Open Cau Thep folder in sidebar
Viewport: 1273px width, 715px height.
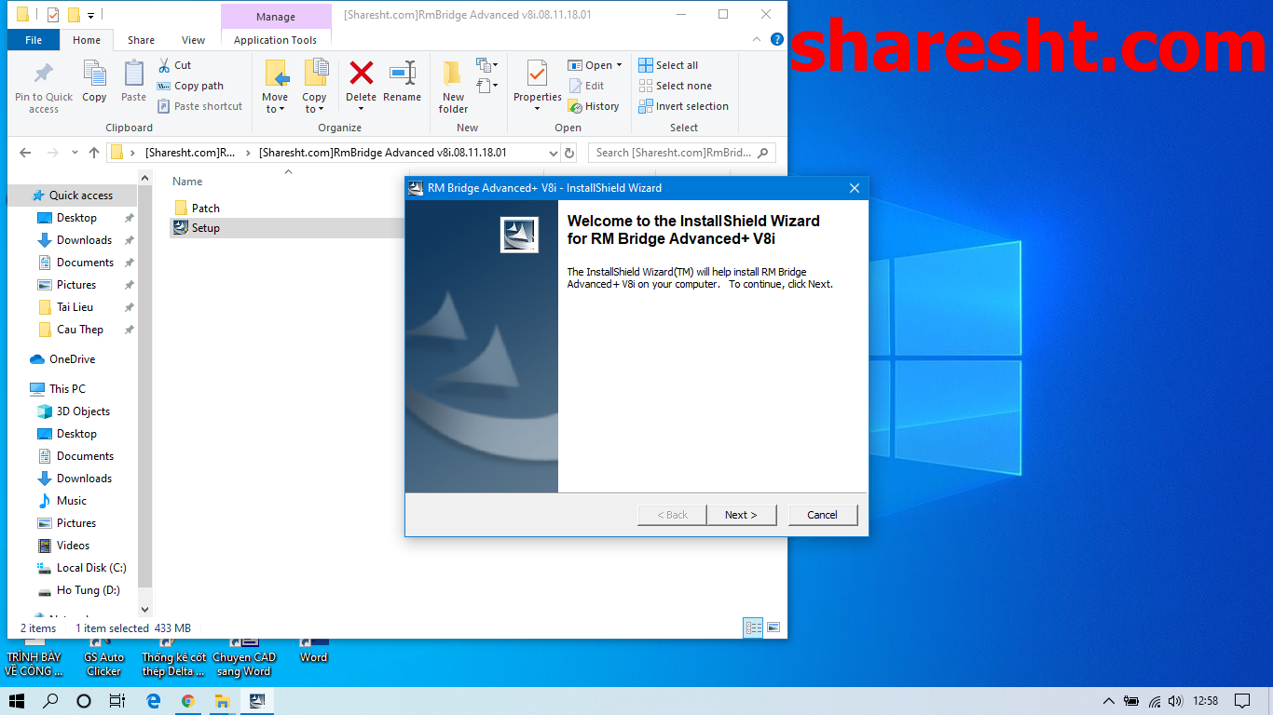(x=80, y=330)
